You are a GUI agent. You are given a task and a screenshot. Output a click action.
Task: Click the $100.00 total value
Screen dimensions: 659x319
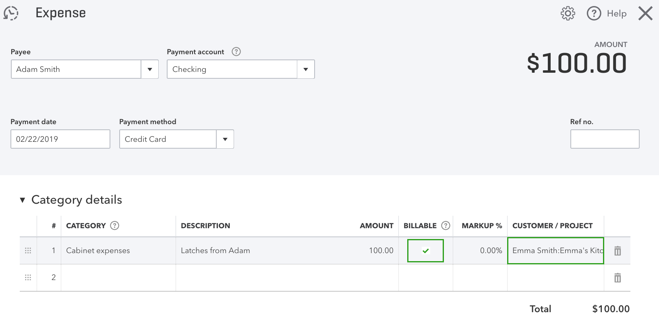pyautogui.click(x=611, y=309)
